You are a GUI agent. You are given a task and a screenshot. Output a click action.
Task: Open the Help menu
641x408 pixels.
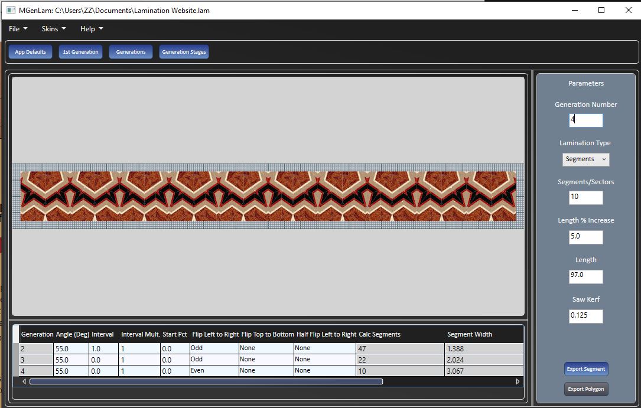pyautogui.click(x=92, y=29)
